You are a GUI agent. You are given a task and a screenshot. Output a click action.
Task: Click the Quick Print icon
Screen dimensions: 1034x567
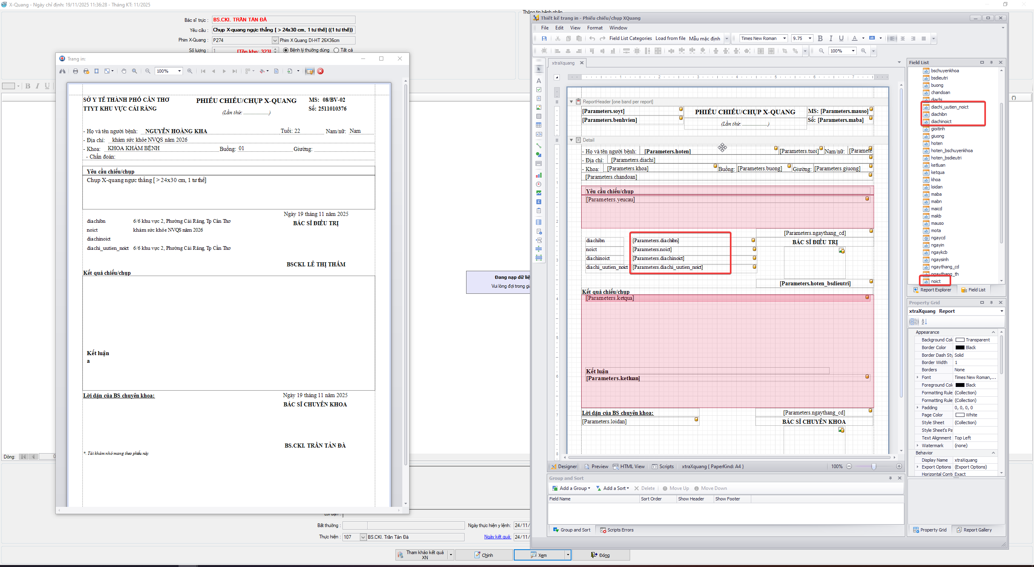tap(86, 71)
